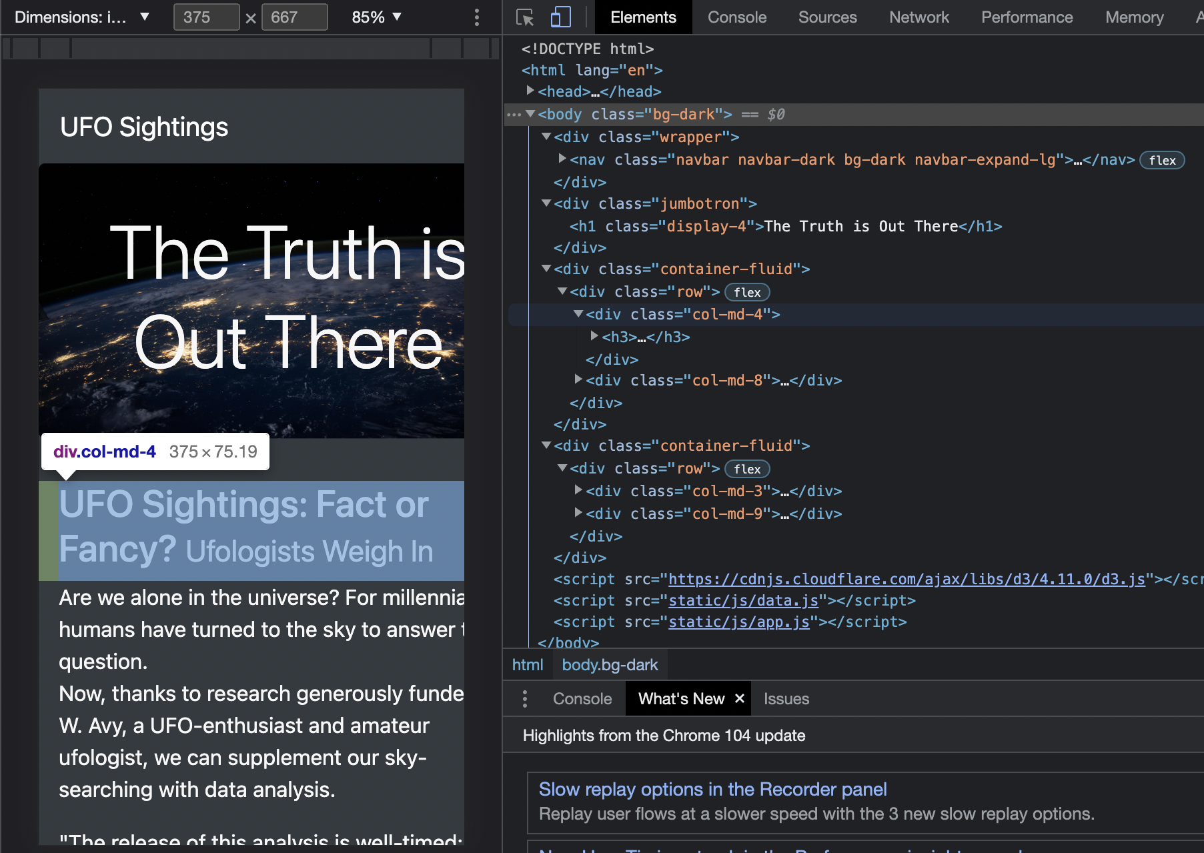The image size is (1204, 853).
Task: Expand the h3 element inside col-md-4
Action: pos(594,336)
